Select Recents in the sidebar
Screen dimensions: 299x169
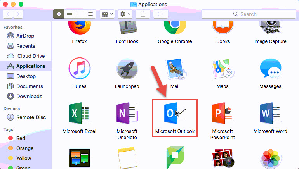26,46
